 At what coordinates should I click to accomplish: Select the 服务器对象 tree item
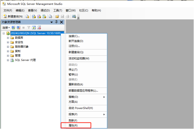pos(22,47)
